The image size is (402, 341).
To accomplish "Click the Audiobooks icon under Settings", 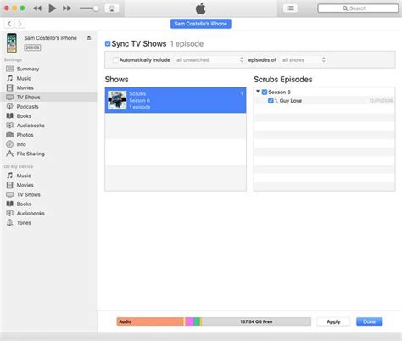I will (10, 126).
